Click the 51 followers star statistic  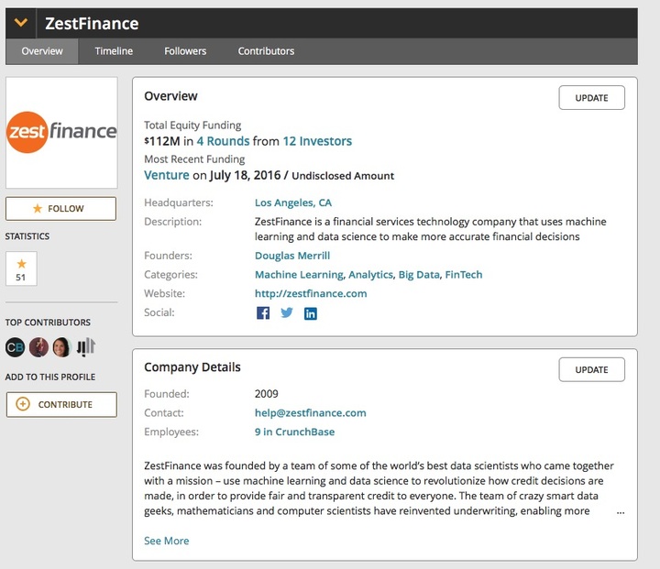coord(21,269)
